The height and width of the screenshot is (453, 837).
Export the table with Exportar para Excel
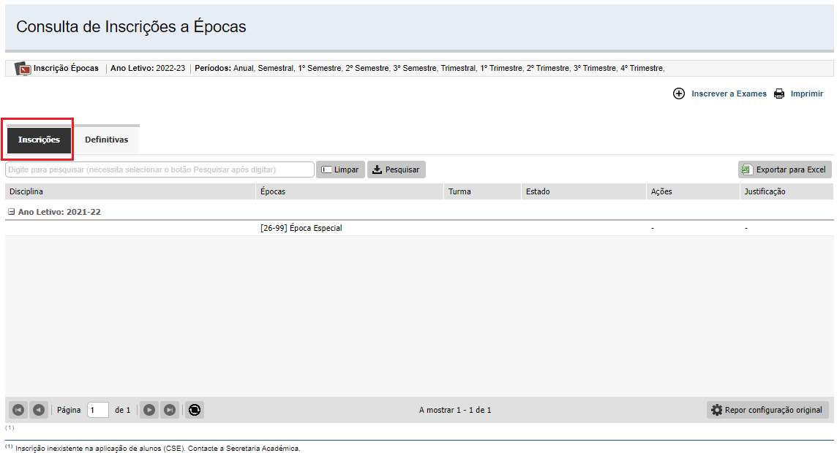(x=784, y=170)
